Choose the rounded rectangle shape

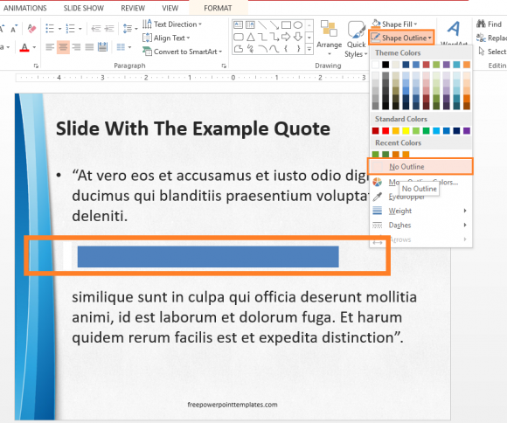click(239, 38)
